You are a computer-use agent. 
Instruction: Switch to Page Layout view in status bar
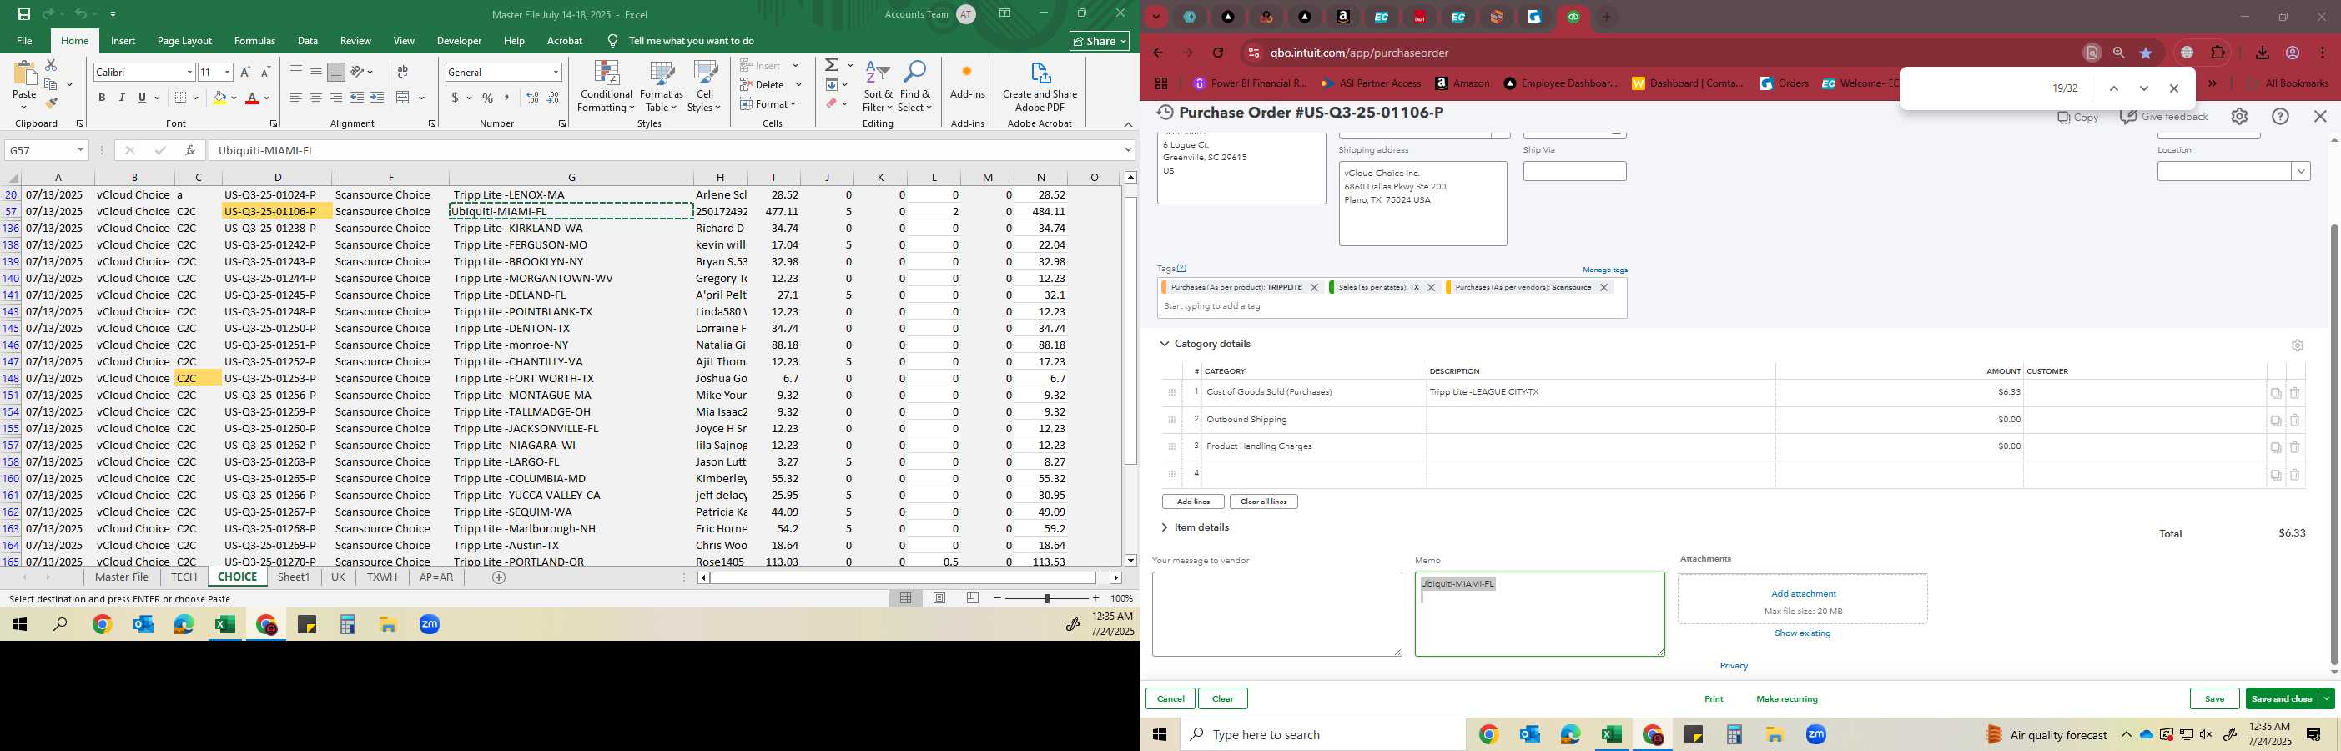(x=939, y=598)
